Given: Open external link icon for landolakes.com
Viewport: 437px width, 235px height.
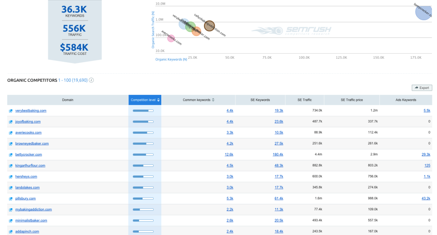Looking at the screenshot, I should pos(11,188).
